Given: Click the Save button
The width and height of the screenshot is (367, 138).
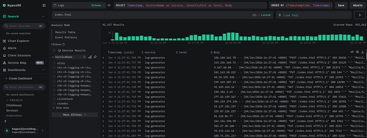Looking at the screenshot, I should pyautogui.click(x=341, y=5).
